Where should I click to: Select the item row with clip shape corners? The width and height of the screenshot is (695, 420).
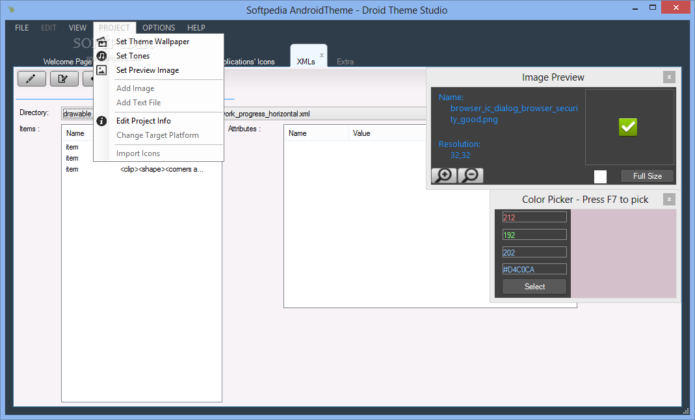(141, 169)
